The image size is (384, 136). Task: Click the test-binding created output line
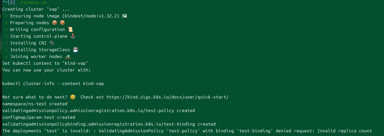pos(109,124)
